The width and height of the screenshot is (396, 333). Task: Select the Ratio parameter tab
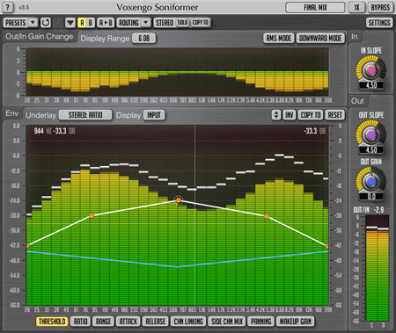(80, 322)
